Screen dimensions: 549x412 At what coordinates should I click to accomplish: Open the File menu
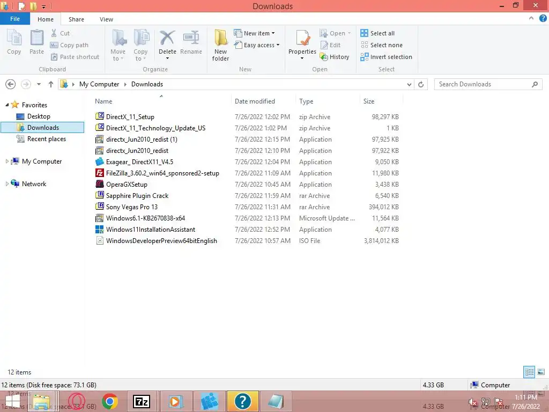(14, 19)
